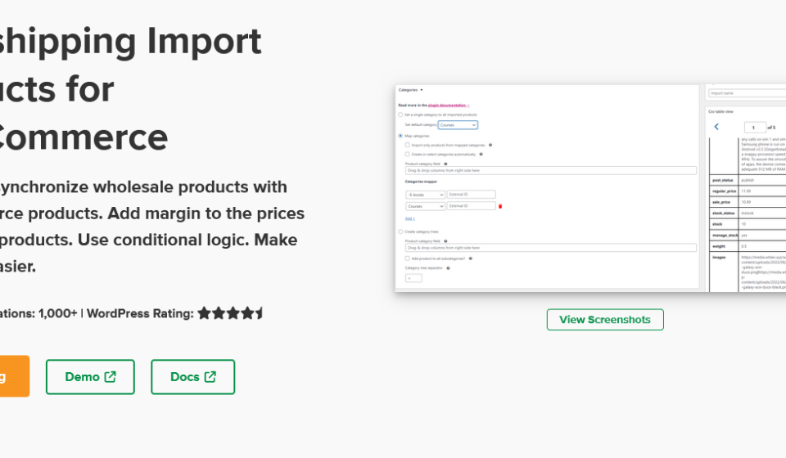
Task: Collapse the Categories section arrow
Action: (421, 90)
